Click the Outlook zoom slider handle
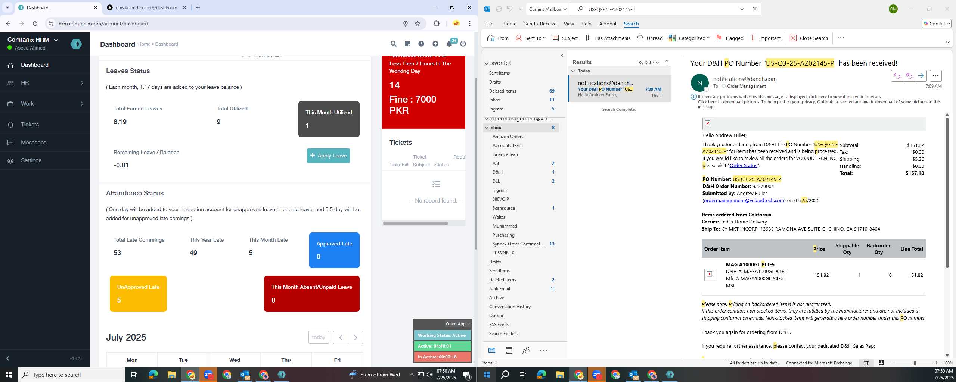 (x=915, y=363)
